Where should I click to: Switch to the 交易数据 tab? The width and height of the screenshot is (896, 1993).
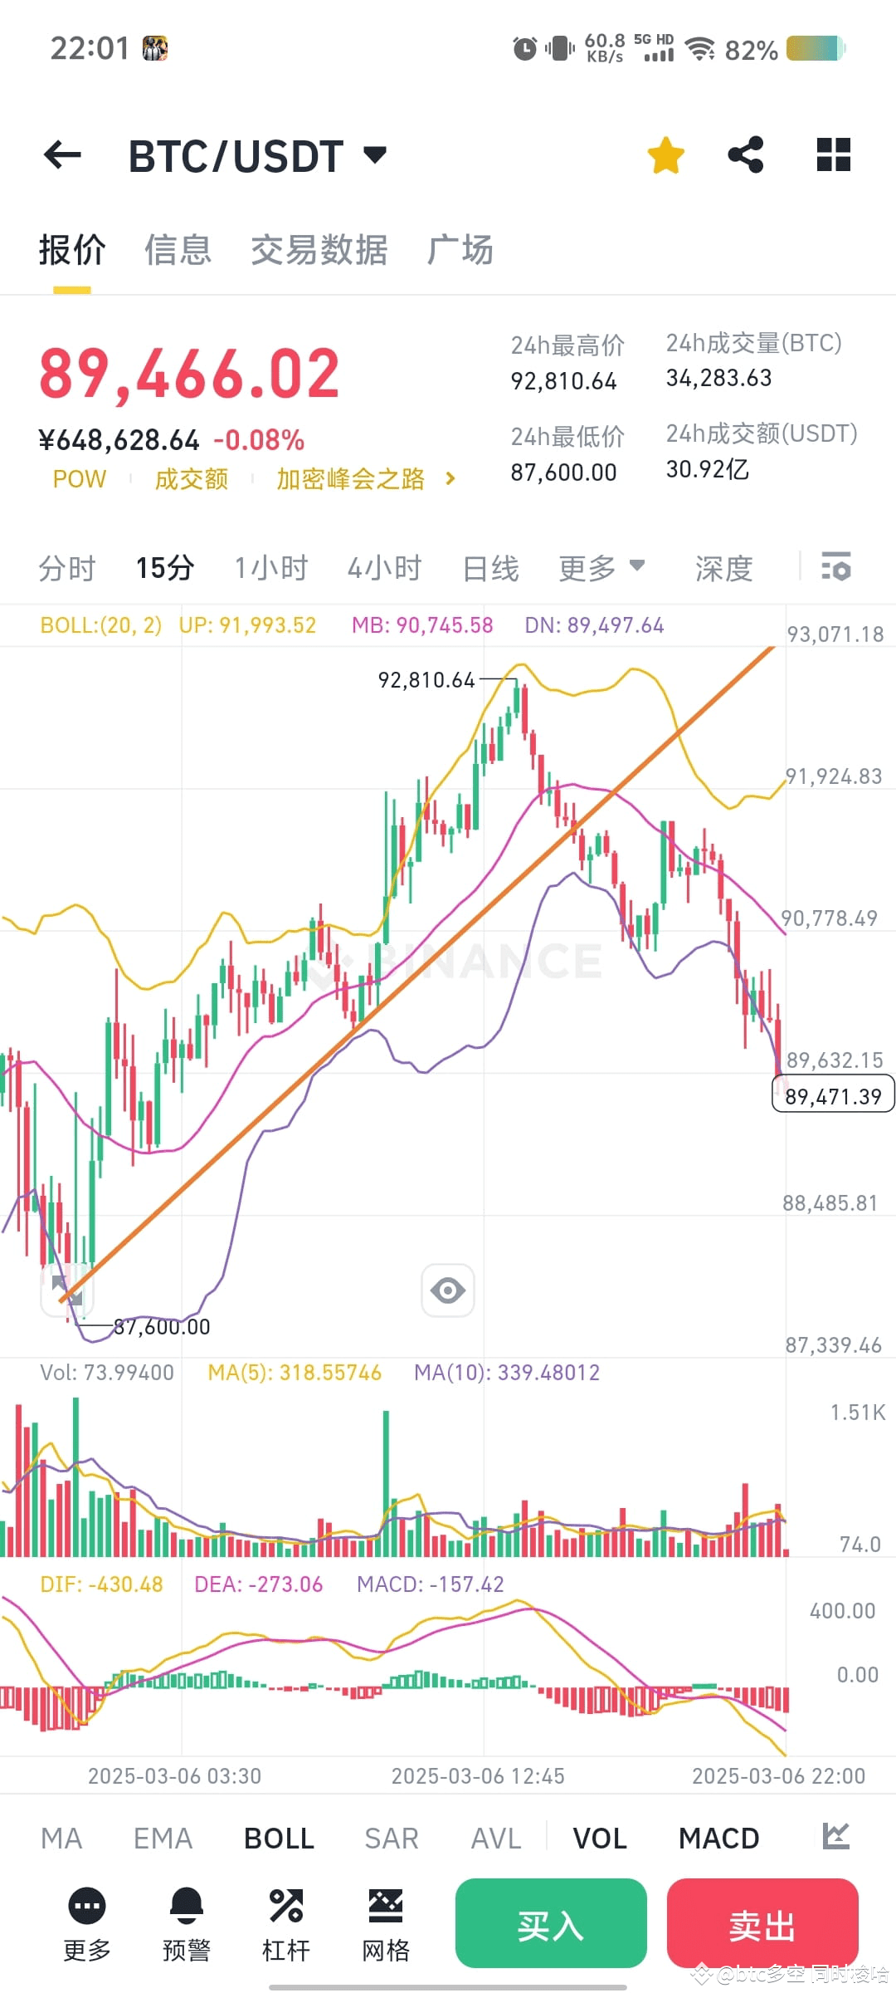tap(319, 250)
